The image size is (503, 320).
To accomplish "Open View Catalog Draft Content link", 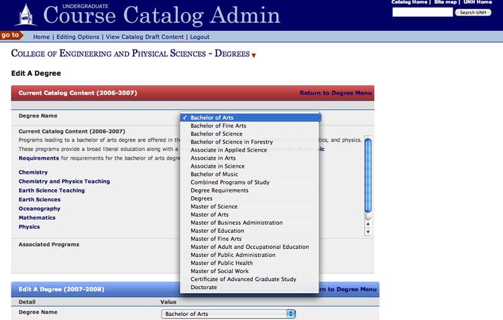I will click(x=145, y=37).
